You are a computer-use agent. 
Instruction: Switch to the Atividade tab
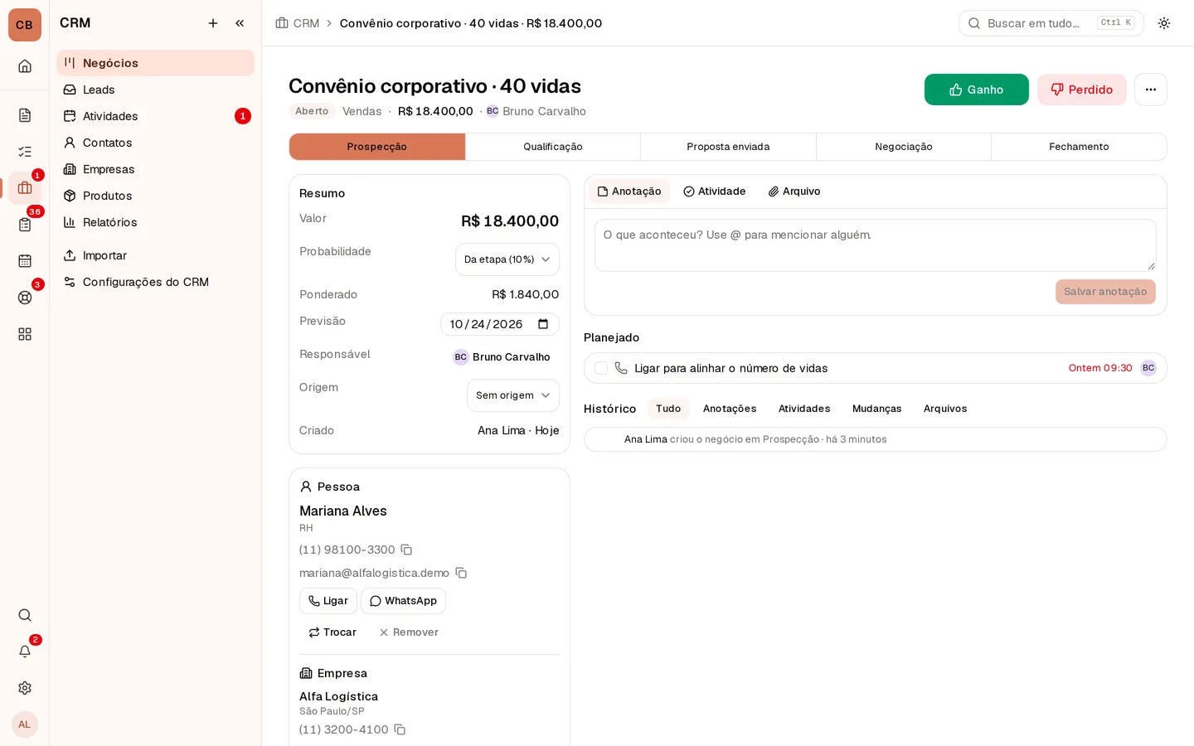(x=715, y=191)
